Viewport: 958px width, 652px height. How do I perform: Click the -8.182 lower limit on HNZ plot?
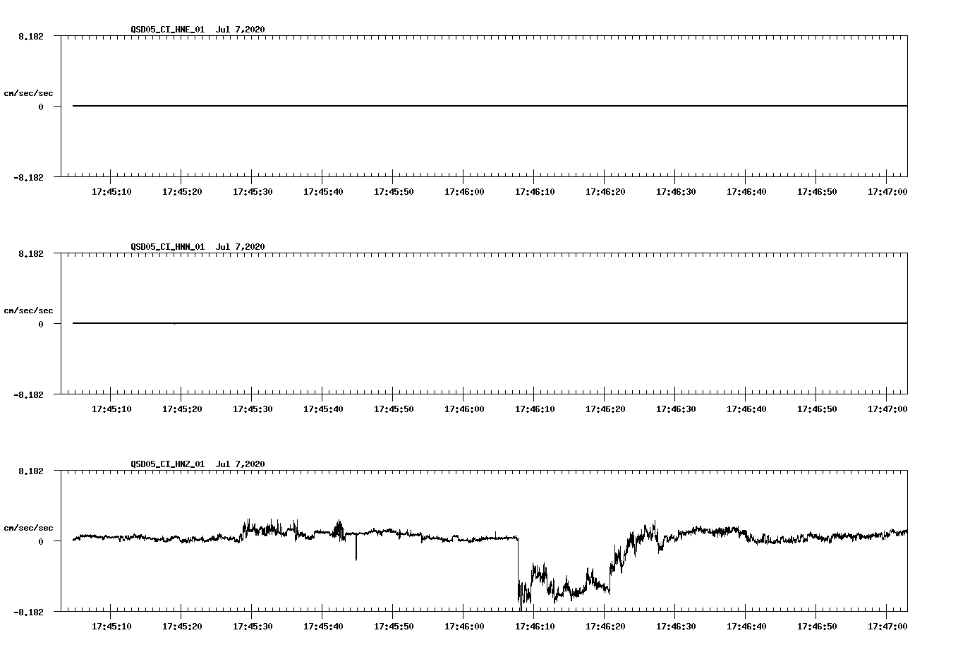[28, 612]
